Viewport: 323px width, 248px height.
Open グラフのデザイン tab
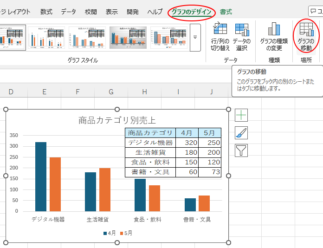click(x=191, y=12)
